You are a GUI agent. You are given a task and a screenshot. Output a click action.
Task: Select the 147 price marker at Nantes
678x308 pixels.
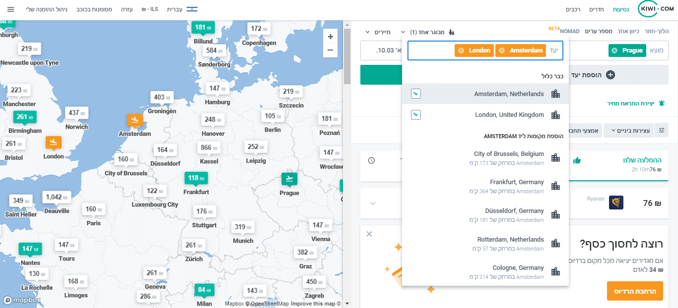30,249
